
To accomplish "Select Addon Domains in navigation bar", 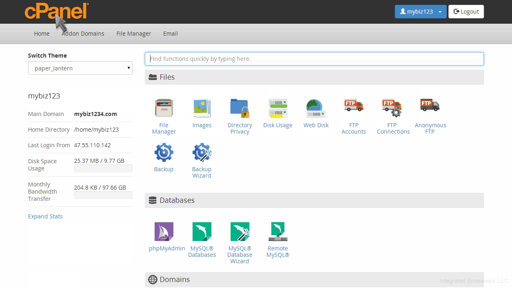I will [83, 34].
